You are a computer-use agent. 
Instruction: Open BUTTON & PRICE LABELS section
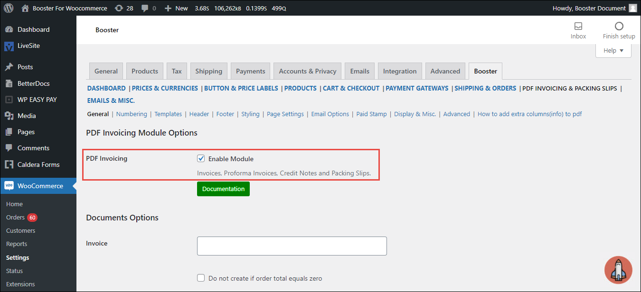242,88
